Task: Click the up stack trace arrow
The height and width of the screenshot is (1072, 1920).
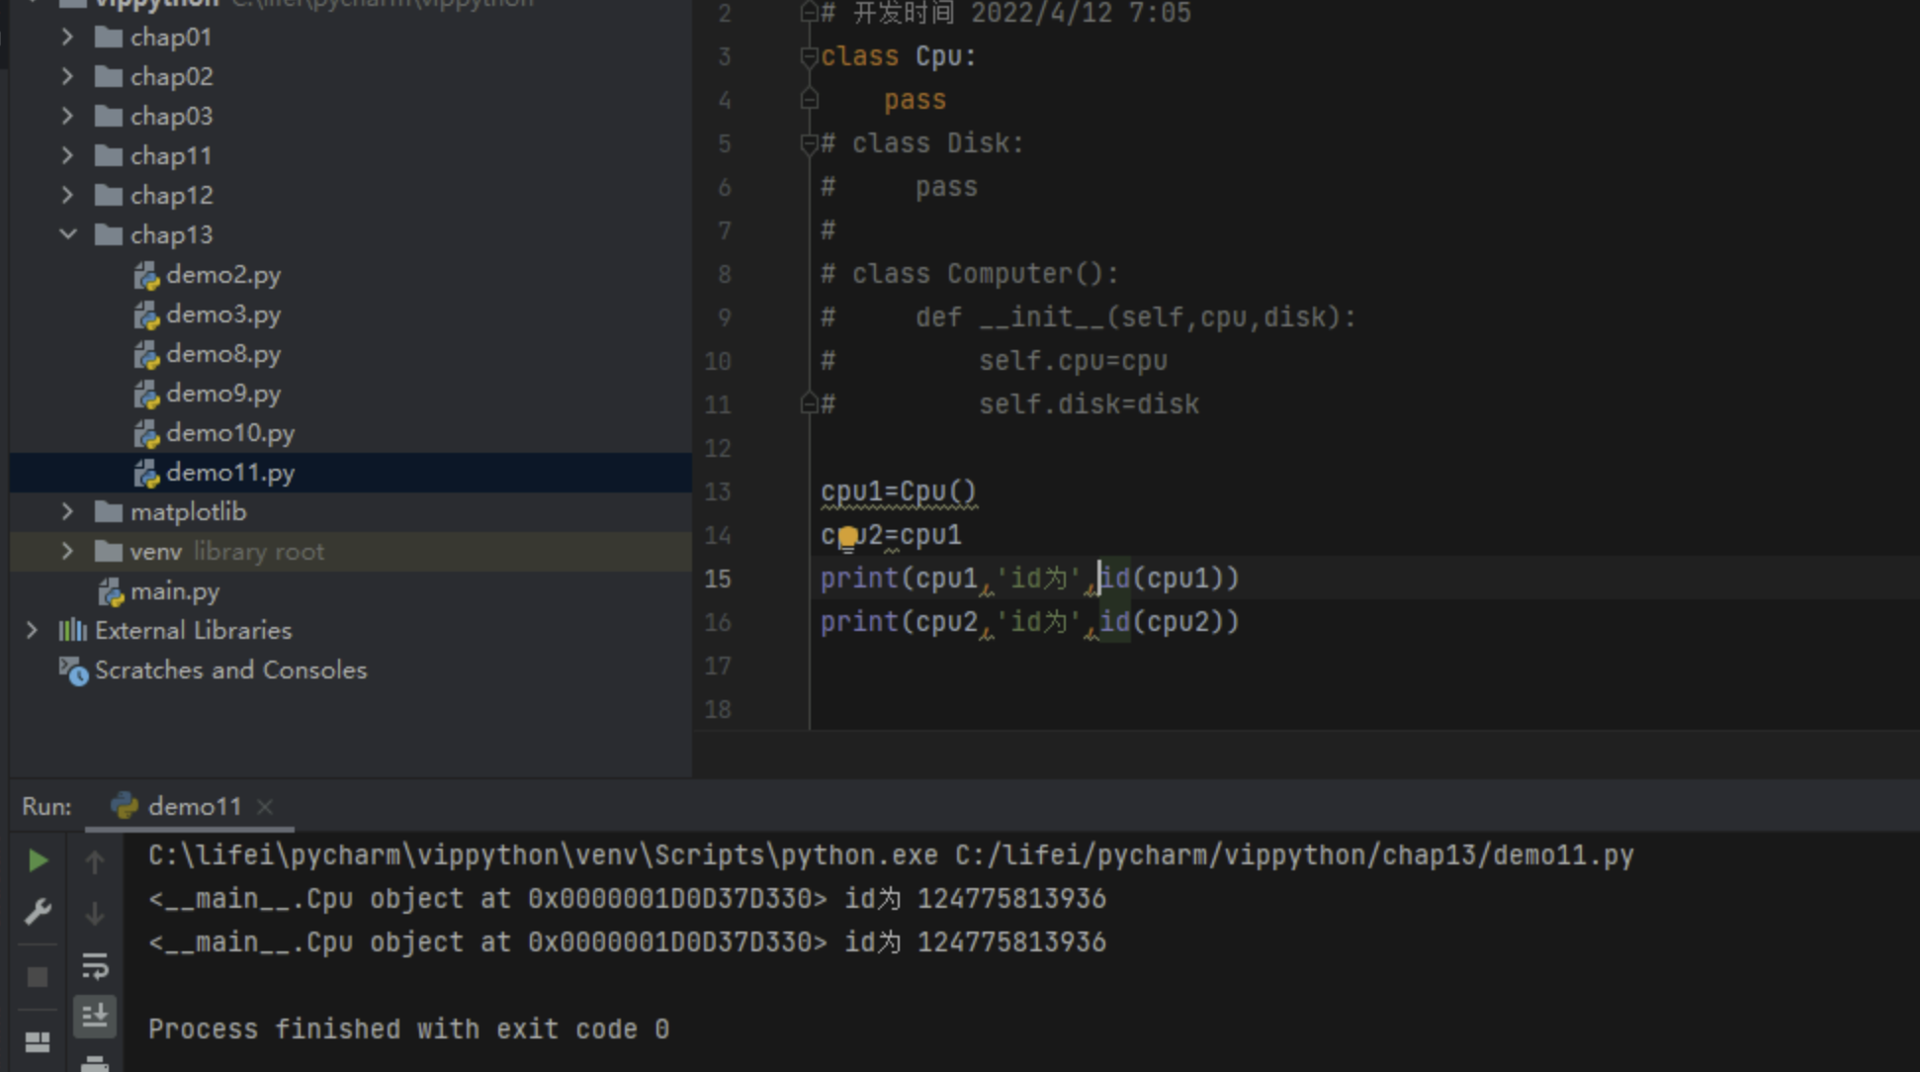Action: [x=95, y=862]
